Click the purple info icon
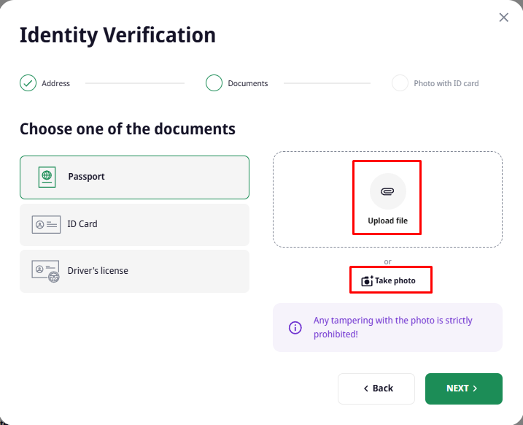523x425 pixels. (x=295, y=328)
